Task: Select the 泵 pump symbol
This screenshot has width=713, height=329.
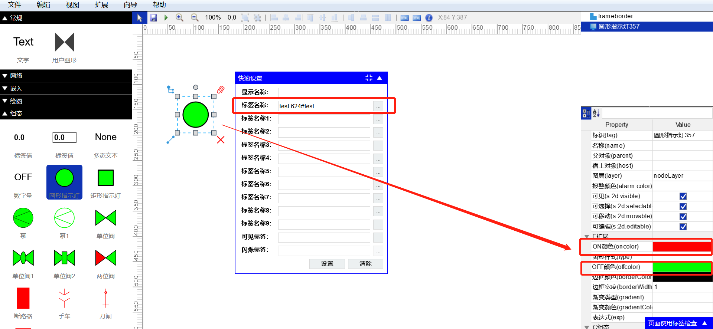Action: (23, 218)
